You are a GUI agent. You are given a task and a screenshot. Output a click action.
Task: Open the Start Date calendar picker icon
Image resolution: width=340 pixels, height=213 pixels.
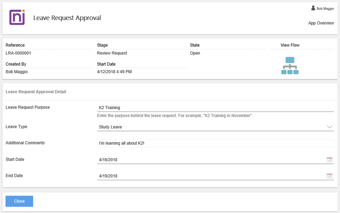(329, 159)
